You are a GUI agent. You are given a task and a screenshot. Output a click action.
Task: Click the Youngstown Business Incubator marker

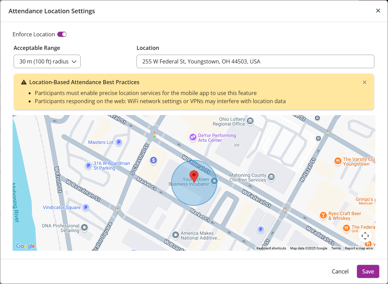point(214,181)
